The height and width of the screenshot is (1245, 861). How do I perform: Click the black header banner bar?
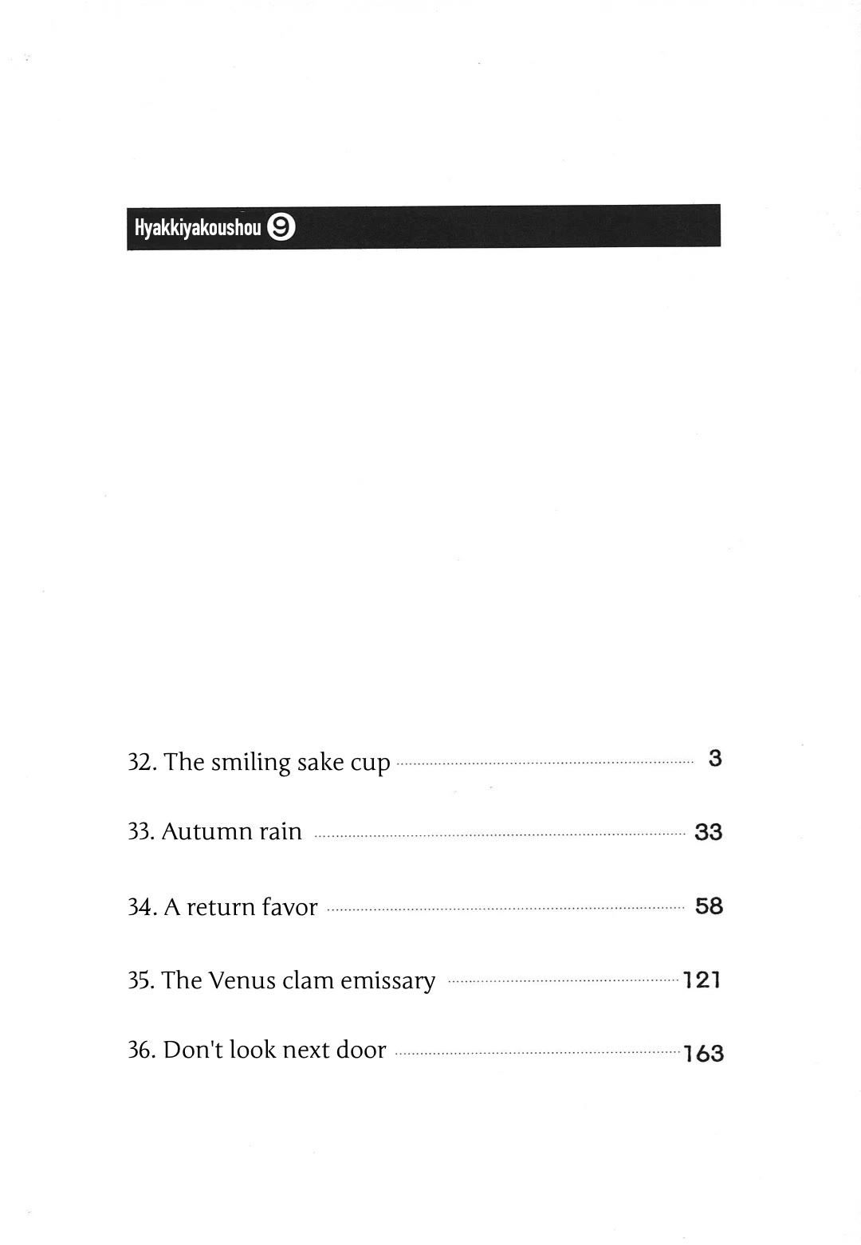click(x=423, y=227)
